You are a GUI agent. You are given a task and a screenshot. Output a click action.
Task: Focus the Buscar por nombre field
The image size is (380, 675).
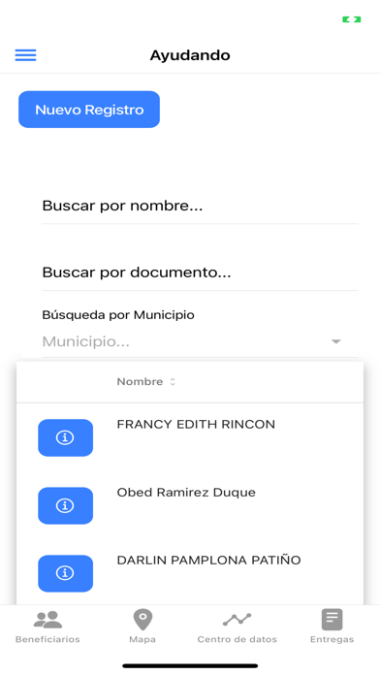click(200, 206)
